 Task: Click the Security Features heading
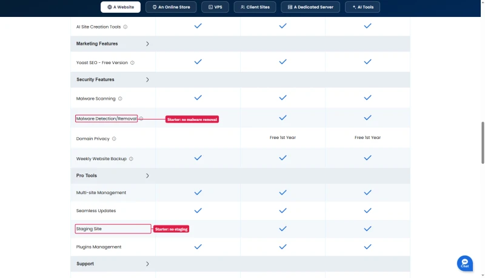tap(95, 80)
